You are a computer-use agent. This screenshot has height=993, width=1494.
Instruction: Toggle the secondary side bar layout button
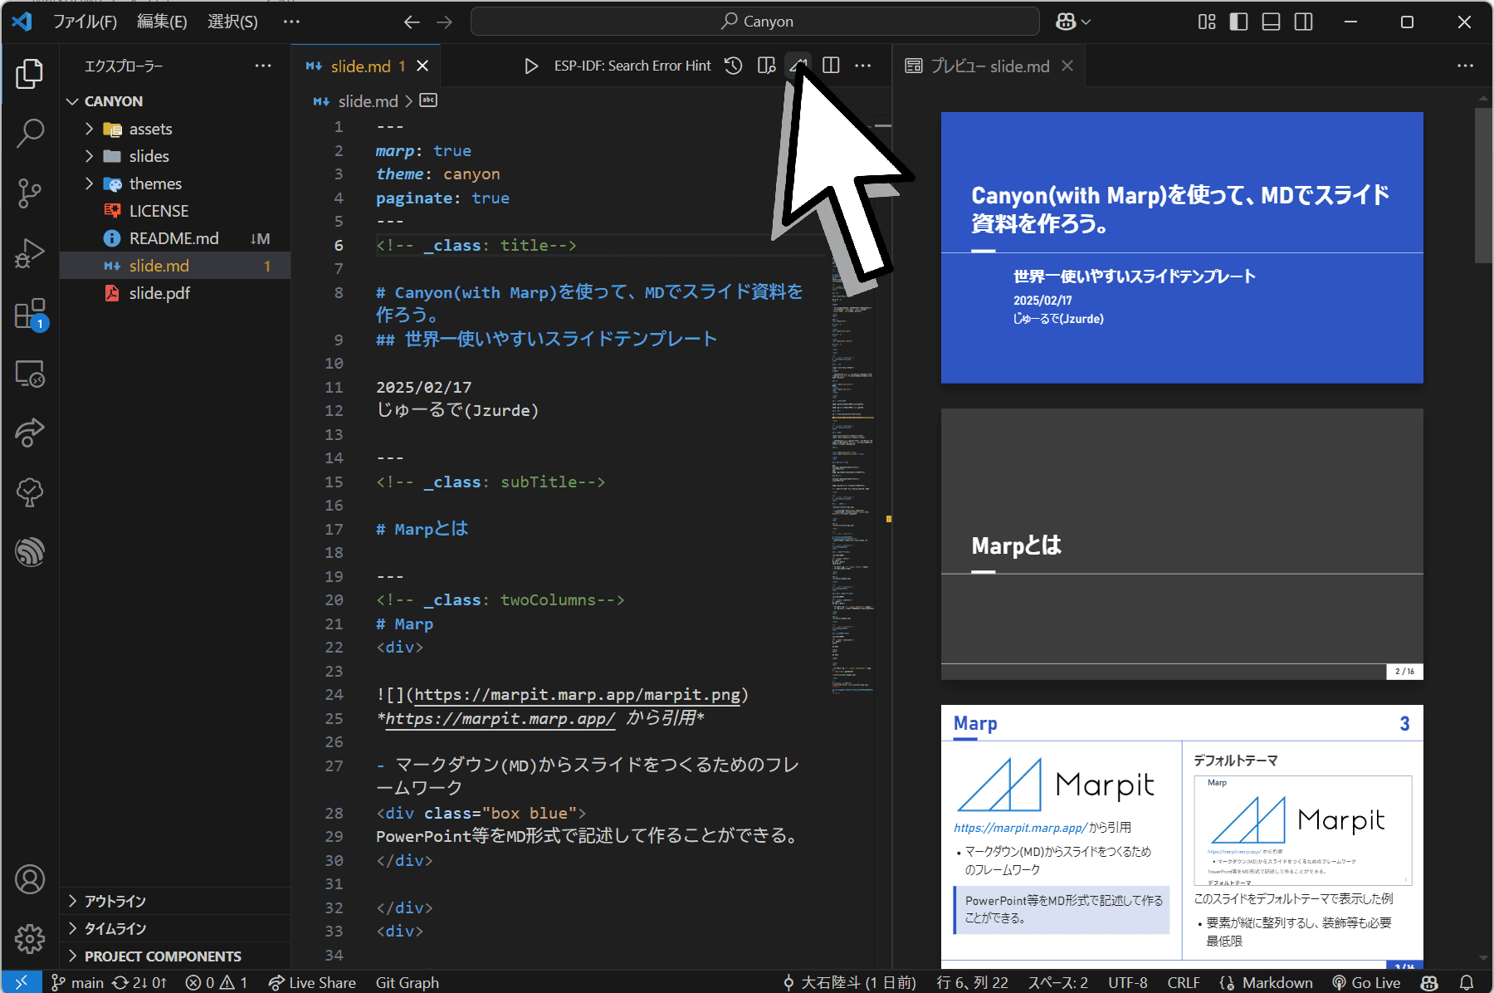1304,22
